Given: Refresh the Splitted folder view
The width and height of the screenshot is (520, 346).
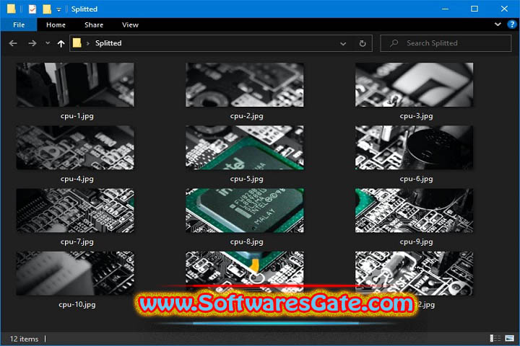Looking at the screenshot, I should click(363, 43).
